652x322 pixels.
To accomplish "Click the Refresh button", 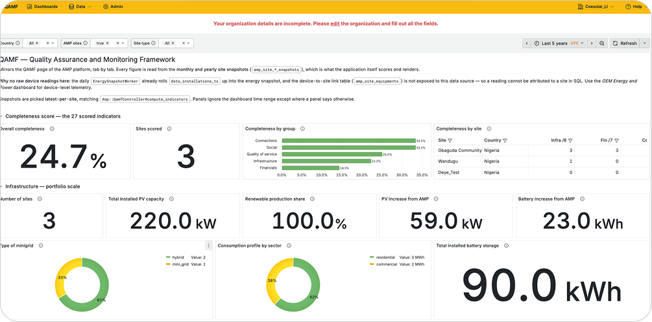I will [x=625, y=43].
